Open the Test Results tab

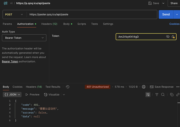(x=53, y=87)
